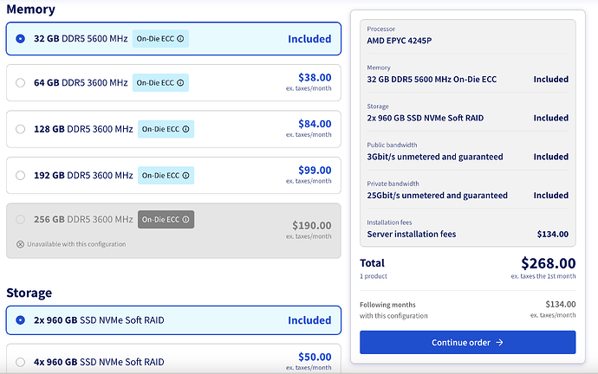
Task: Click the $38.00 price on 64 GB option
Action: click(x=315, y=77)
